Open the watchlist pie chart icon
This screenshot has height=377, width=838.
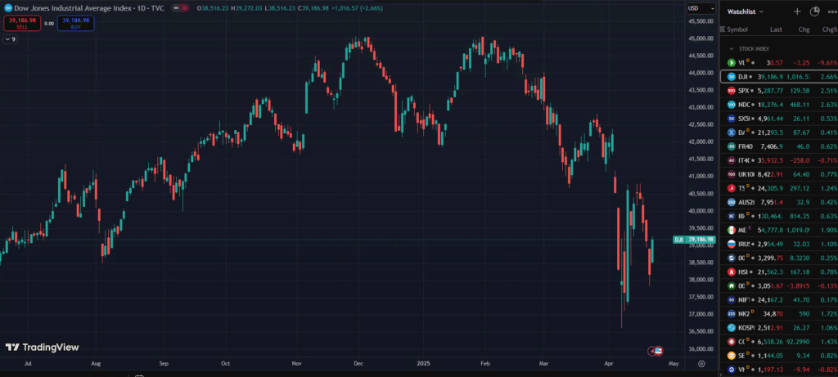tap(814, 11)
